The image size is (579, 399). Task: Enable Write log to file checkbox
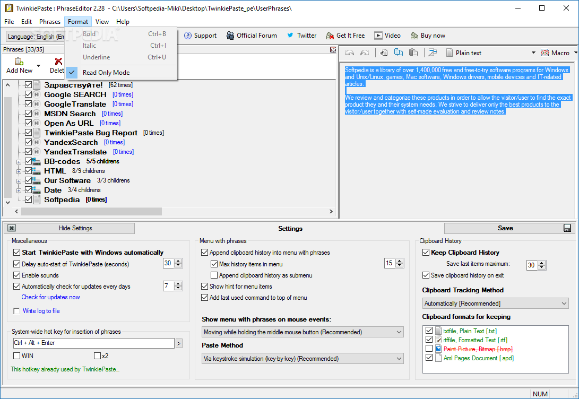coord(16,311)
